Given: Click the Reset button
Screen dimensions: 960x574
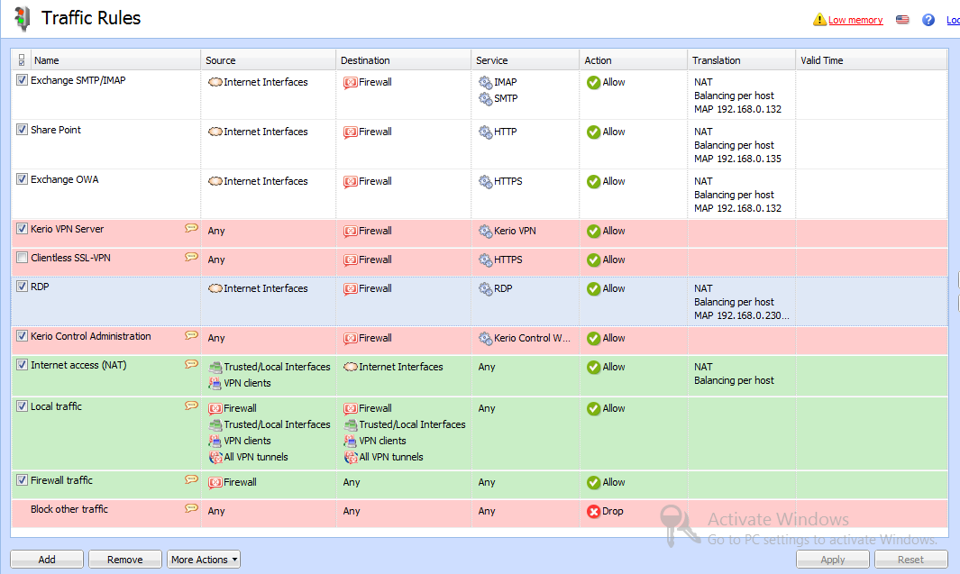Looking at the screenshot, I should click(x=911, y=560).
